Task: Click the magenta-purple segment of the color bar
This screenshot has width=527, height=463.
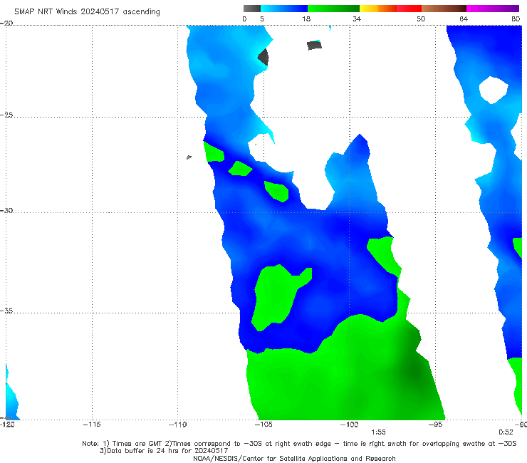Action: pyautogui.click(x=493, y=9)
